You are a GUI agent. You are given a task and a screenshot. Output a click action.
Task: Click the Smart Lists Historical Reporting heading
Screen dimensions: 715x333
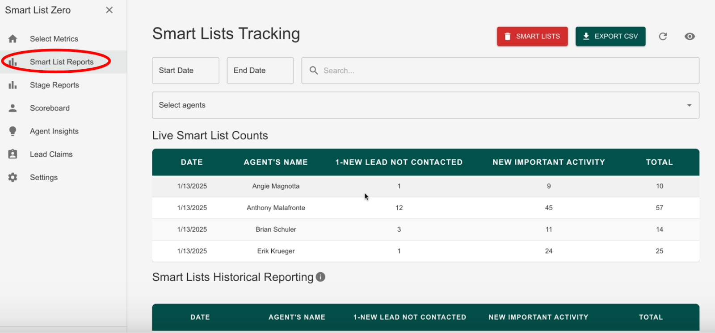[233, 277]
